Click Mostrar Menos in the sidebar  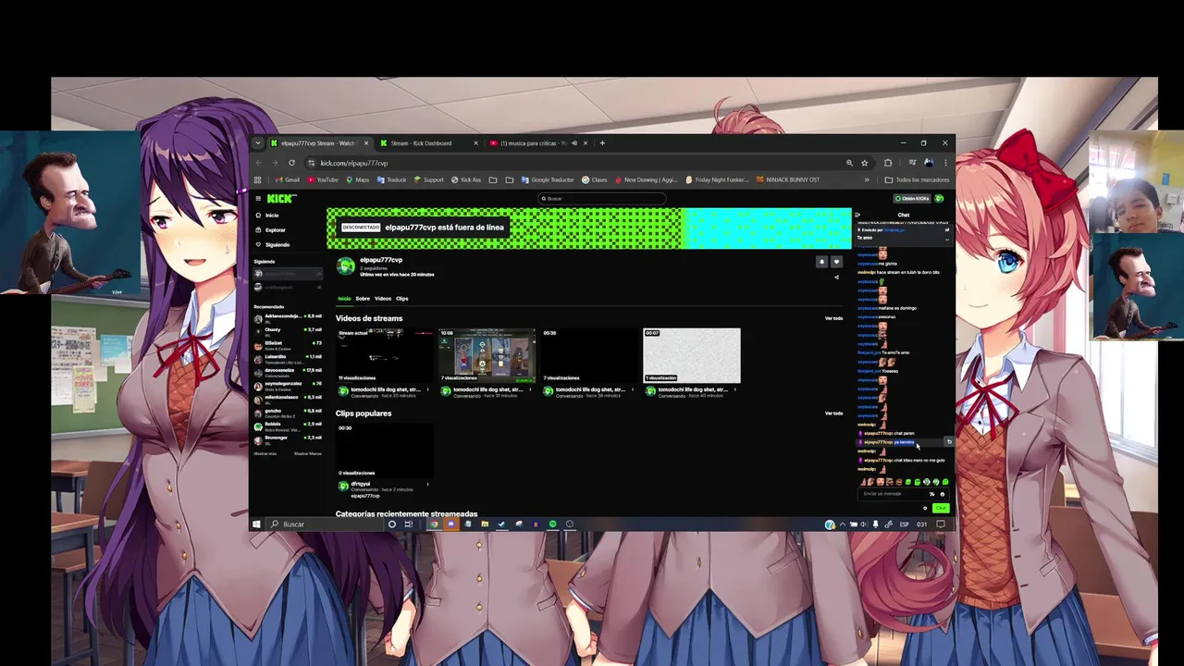point(308,453)
